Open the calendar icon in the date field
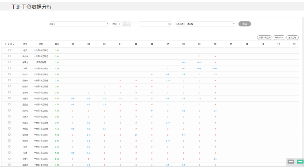 (x=170, y=24)
